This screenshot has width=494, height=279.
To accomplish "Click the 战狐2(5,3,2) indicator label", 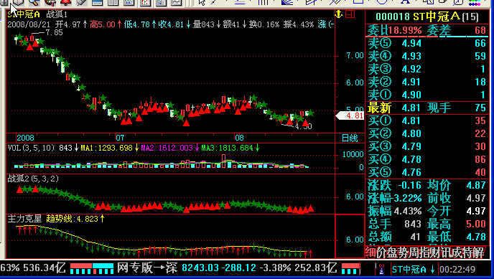I will 33,179.
